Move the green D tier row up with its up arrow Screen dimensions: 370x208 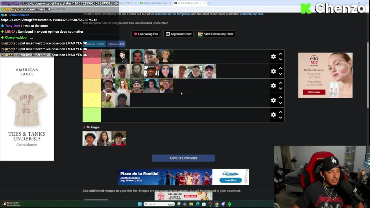point(280,112)
